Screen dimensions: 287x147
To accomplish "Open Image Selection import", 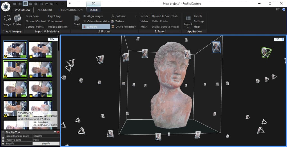I will 58,26.
